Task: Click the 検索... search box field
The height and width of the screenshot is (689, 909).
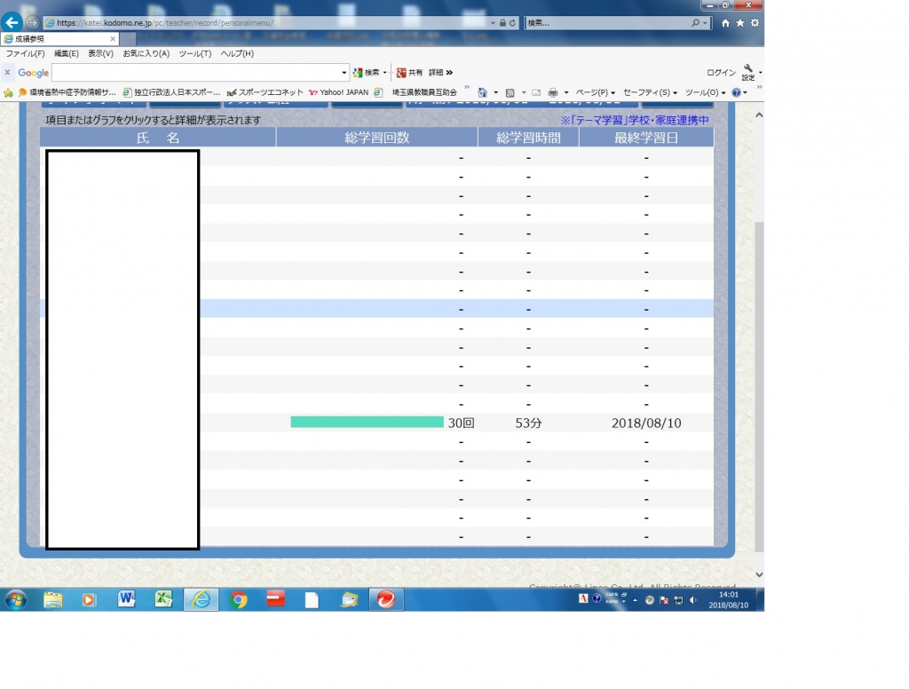Action: 607,23
